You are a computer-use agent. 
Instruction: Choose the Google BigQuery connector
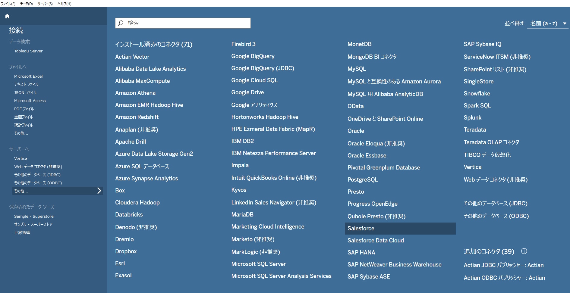(253, 56)
